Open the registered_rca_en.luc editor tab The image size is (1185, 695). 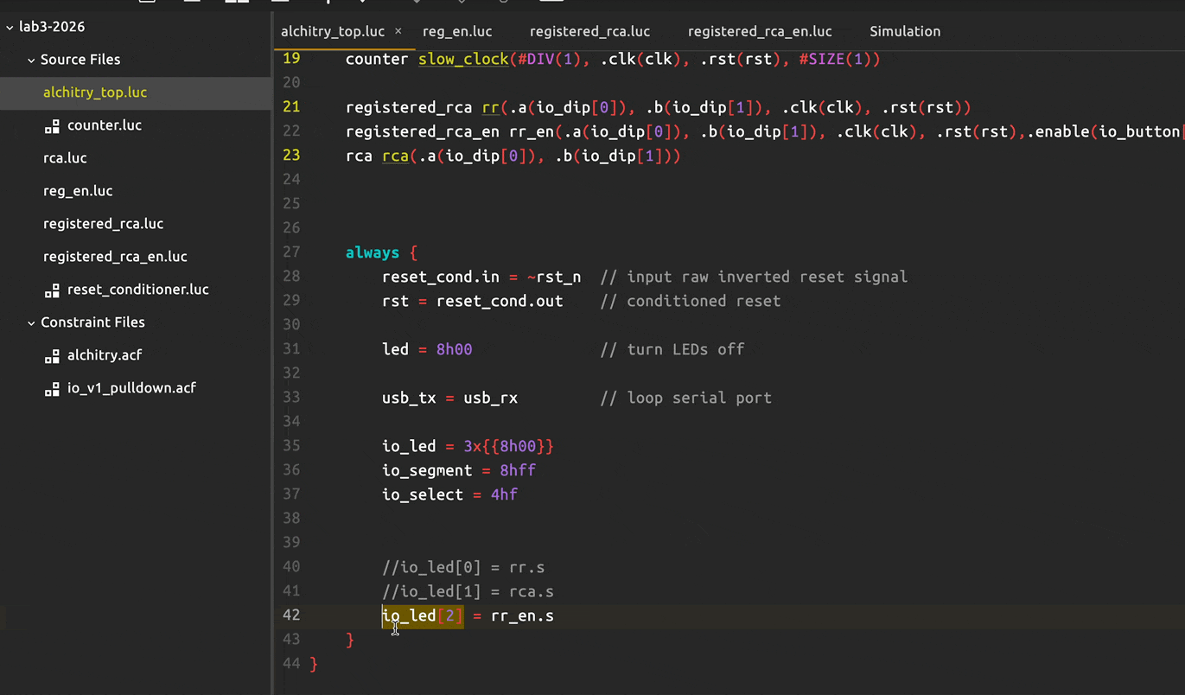(760, 31)
